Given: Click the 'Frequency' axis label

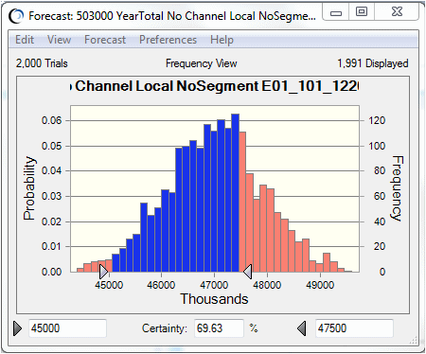Looking at the screenshot, I should (x=398, y=188).
